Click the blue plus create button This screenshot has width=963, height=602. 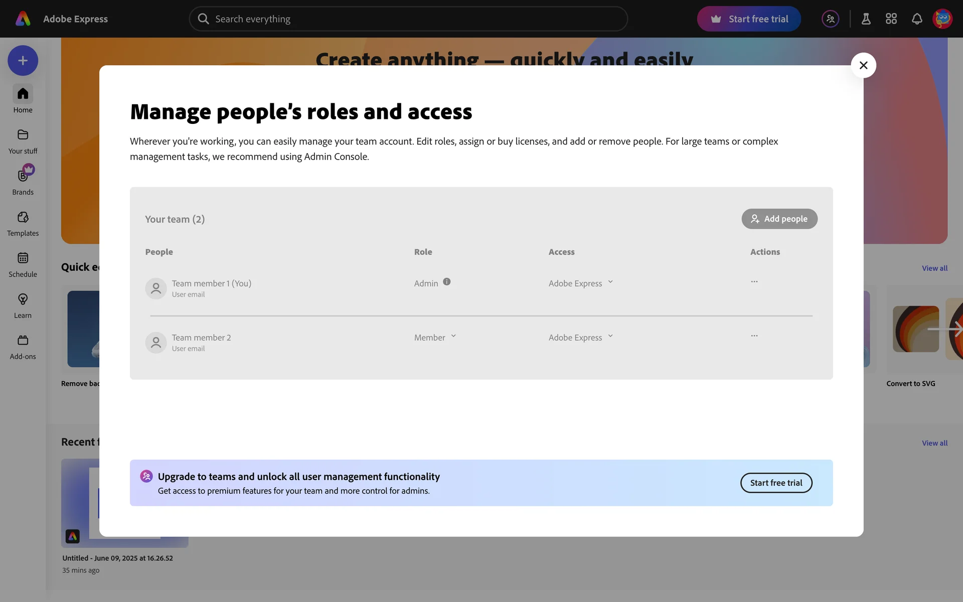click(x=23, y=61)
